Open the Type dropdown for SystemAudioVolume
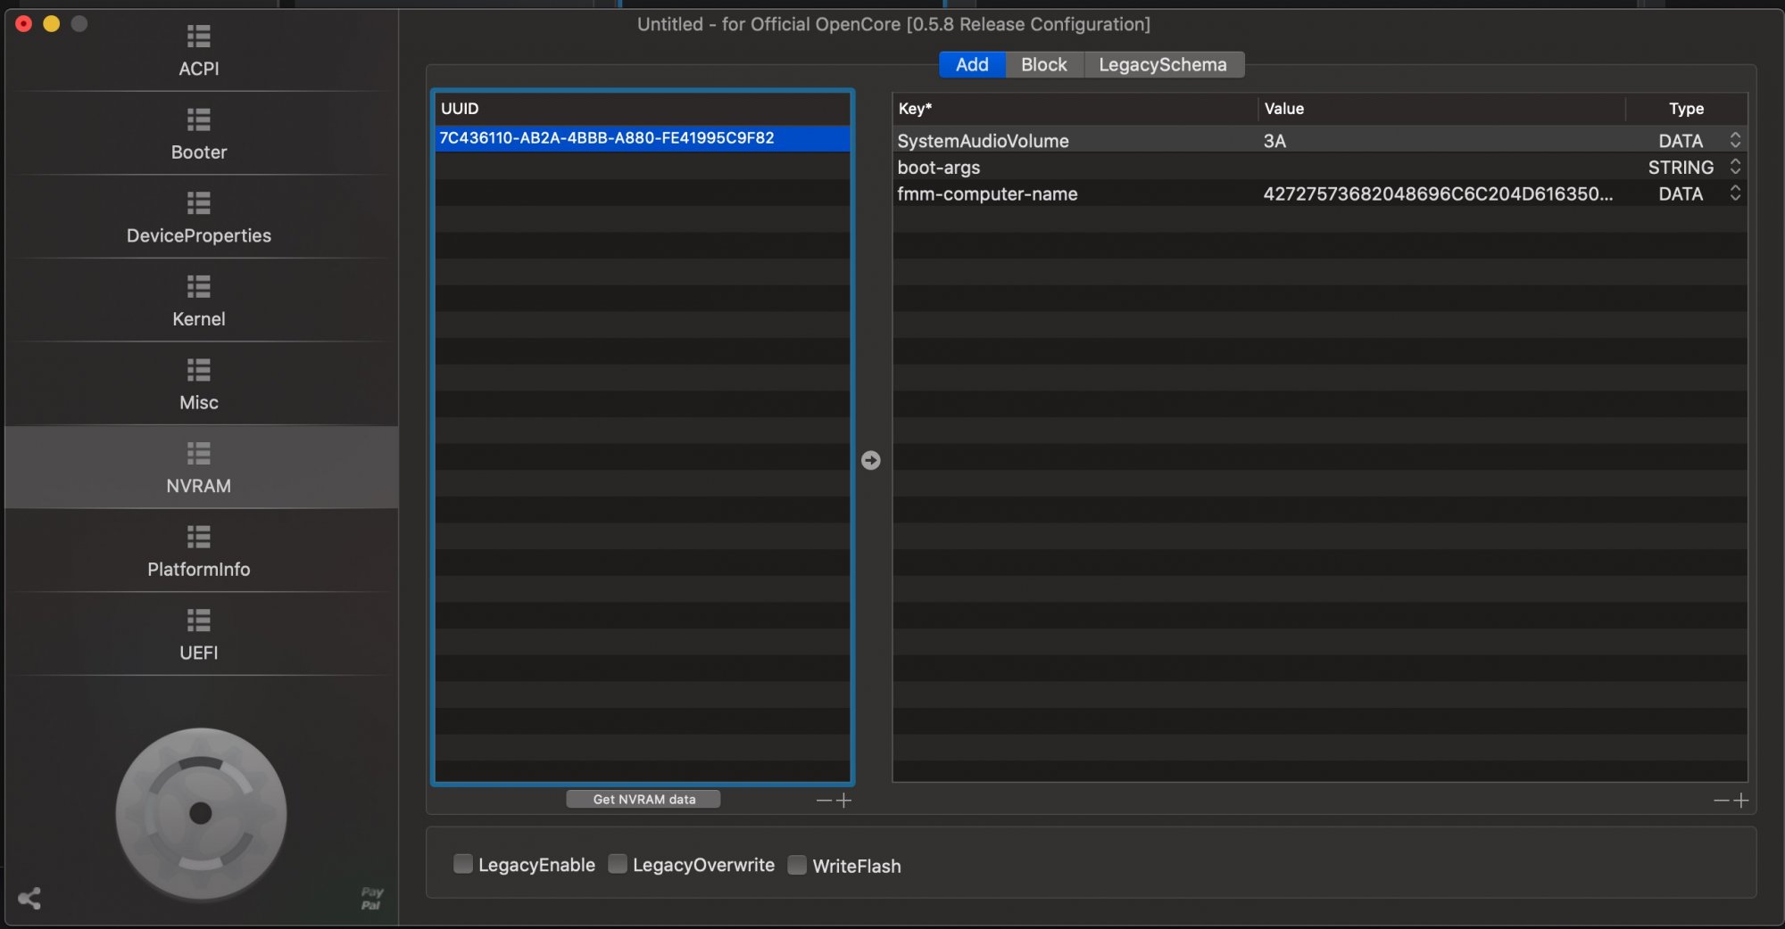Screen dimensions: 1785x929 1735,140
